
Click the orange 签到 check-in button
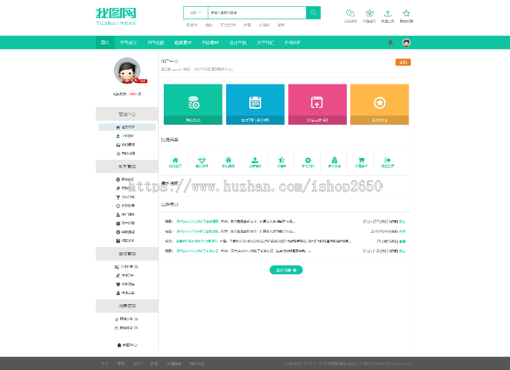(403, 62)
